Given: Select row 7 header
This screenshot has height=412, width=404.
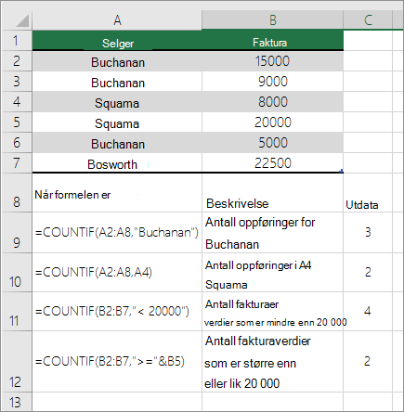Looking at the screenshot, I should pos(17,163).
